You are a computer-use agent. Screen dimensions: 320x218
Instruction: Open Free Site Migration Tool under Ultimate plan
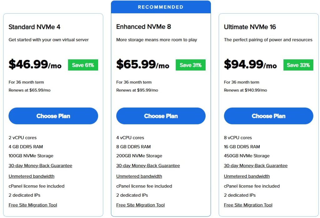point(248,205)
